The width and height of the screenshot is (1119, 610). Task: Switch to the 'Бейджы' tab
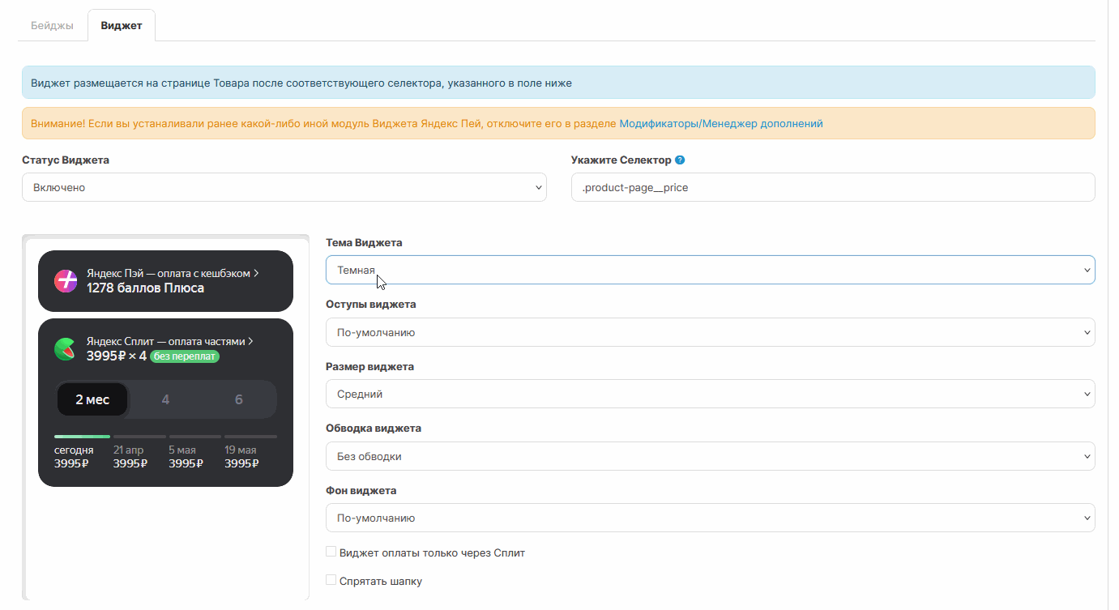point(52,26)
